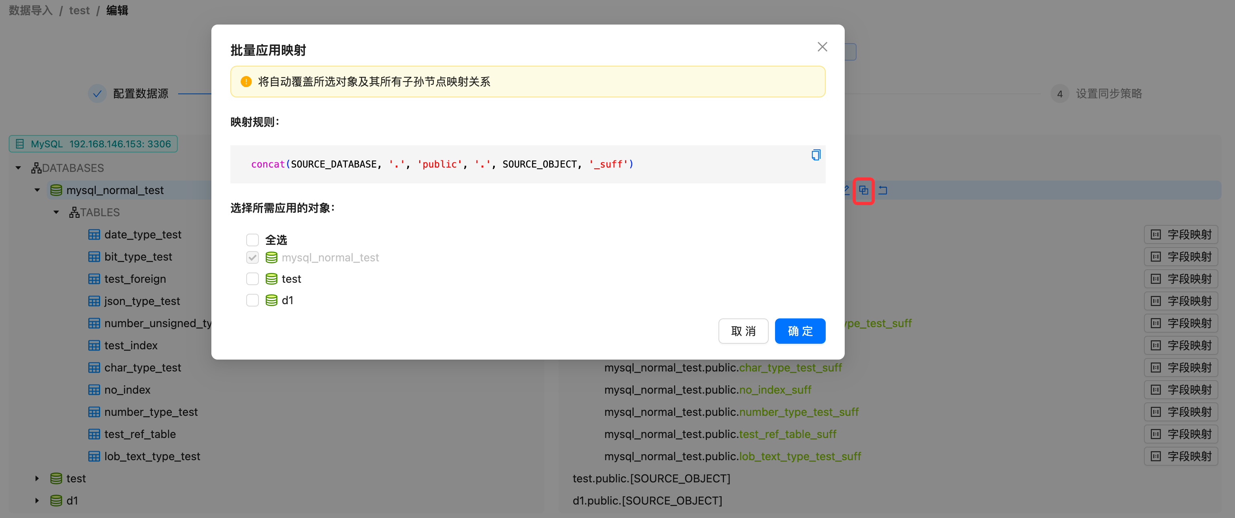Go to 数据导入 breadcrumb
Screen dimensions: 1235x518
point(31,10)
